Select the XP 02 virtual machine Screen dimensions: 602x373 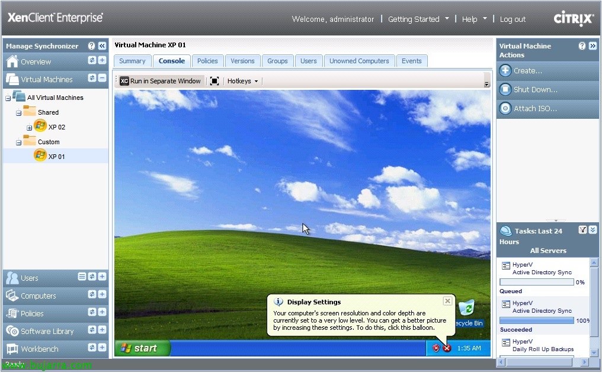[56, 127]
